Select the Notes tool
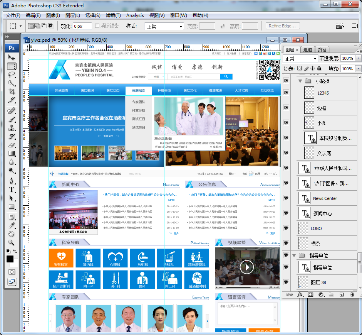362x335 pixels. (12, 217)
